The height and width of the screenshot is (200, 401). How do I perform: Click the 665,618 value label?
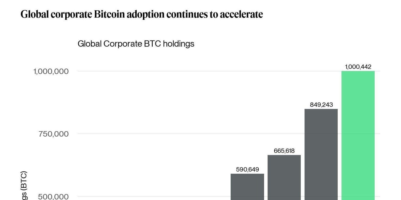pyautogui.click(x=284, y=151)
